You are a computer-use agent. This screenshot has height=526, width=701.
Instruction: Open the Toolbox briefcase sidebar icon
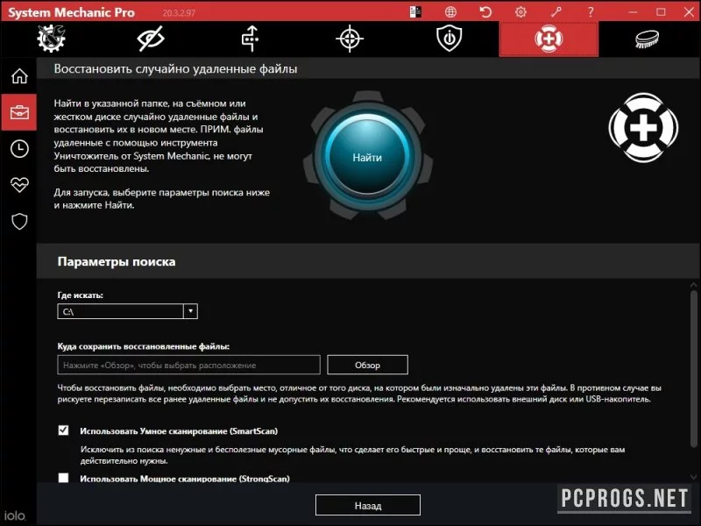point(19,112)
